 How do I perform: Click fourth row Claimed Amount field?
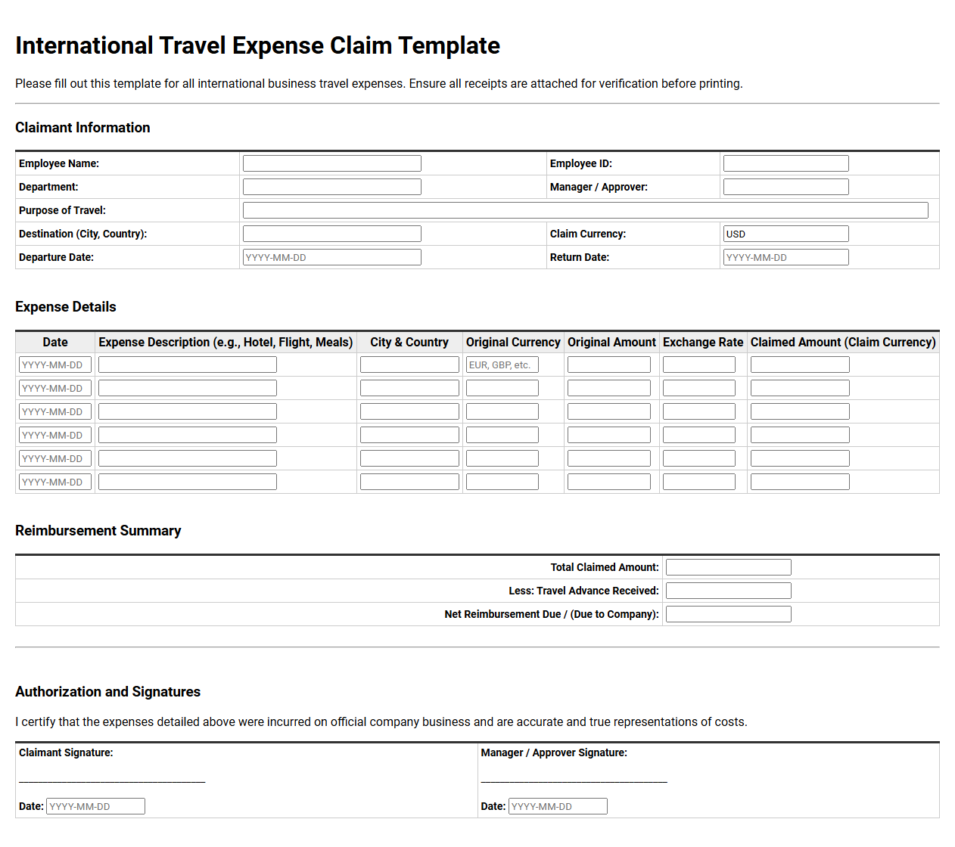pyautogui.click(x=800, y=435)
